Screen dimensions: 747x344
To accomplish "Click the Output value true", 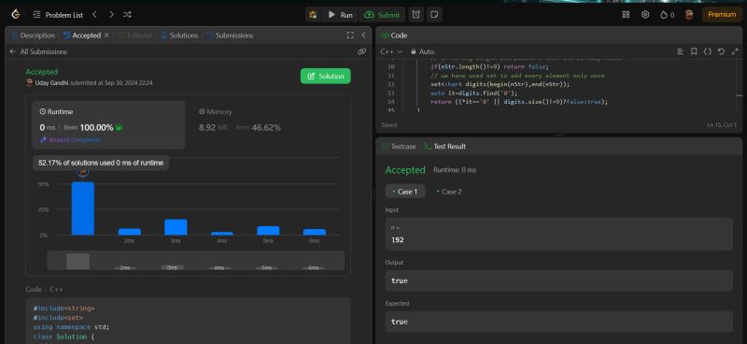I will [x=400, y=281].
